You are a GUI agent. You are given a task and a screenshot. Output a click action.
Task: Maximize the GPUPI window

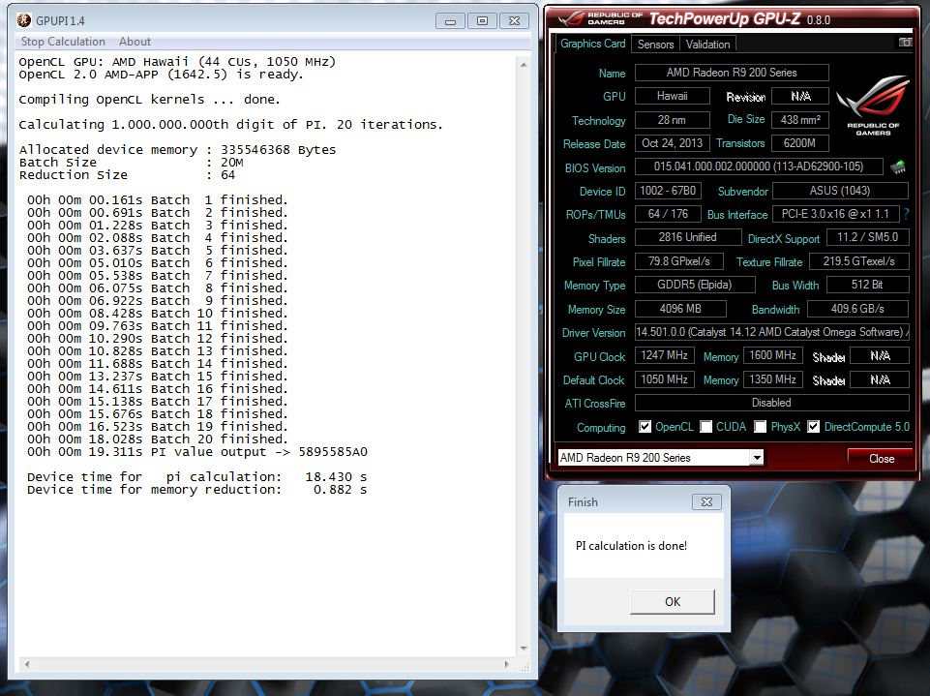pyautogui.click(x=482, y=20)
